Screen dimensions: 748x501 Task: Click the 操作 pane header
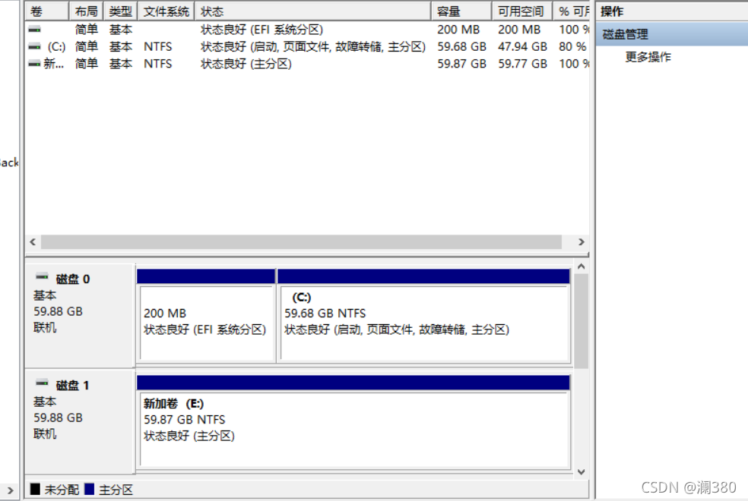point(672,11)
